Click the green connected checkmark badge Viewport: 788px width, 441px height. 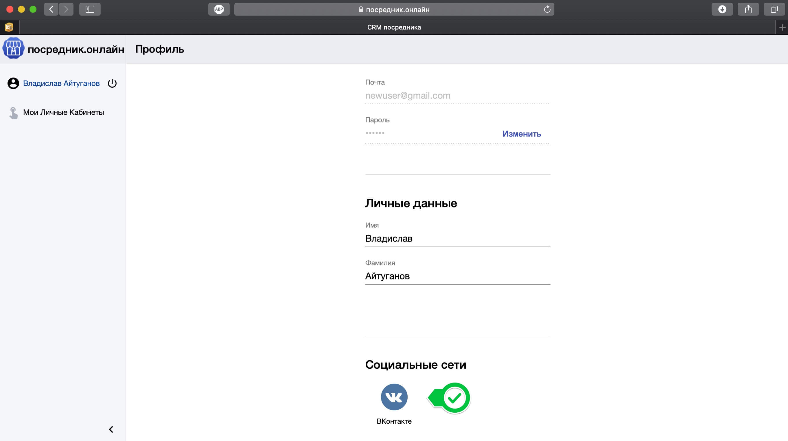click(x=454, y=398)
